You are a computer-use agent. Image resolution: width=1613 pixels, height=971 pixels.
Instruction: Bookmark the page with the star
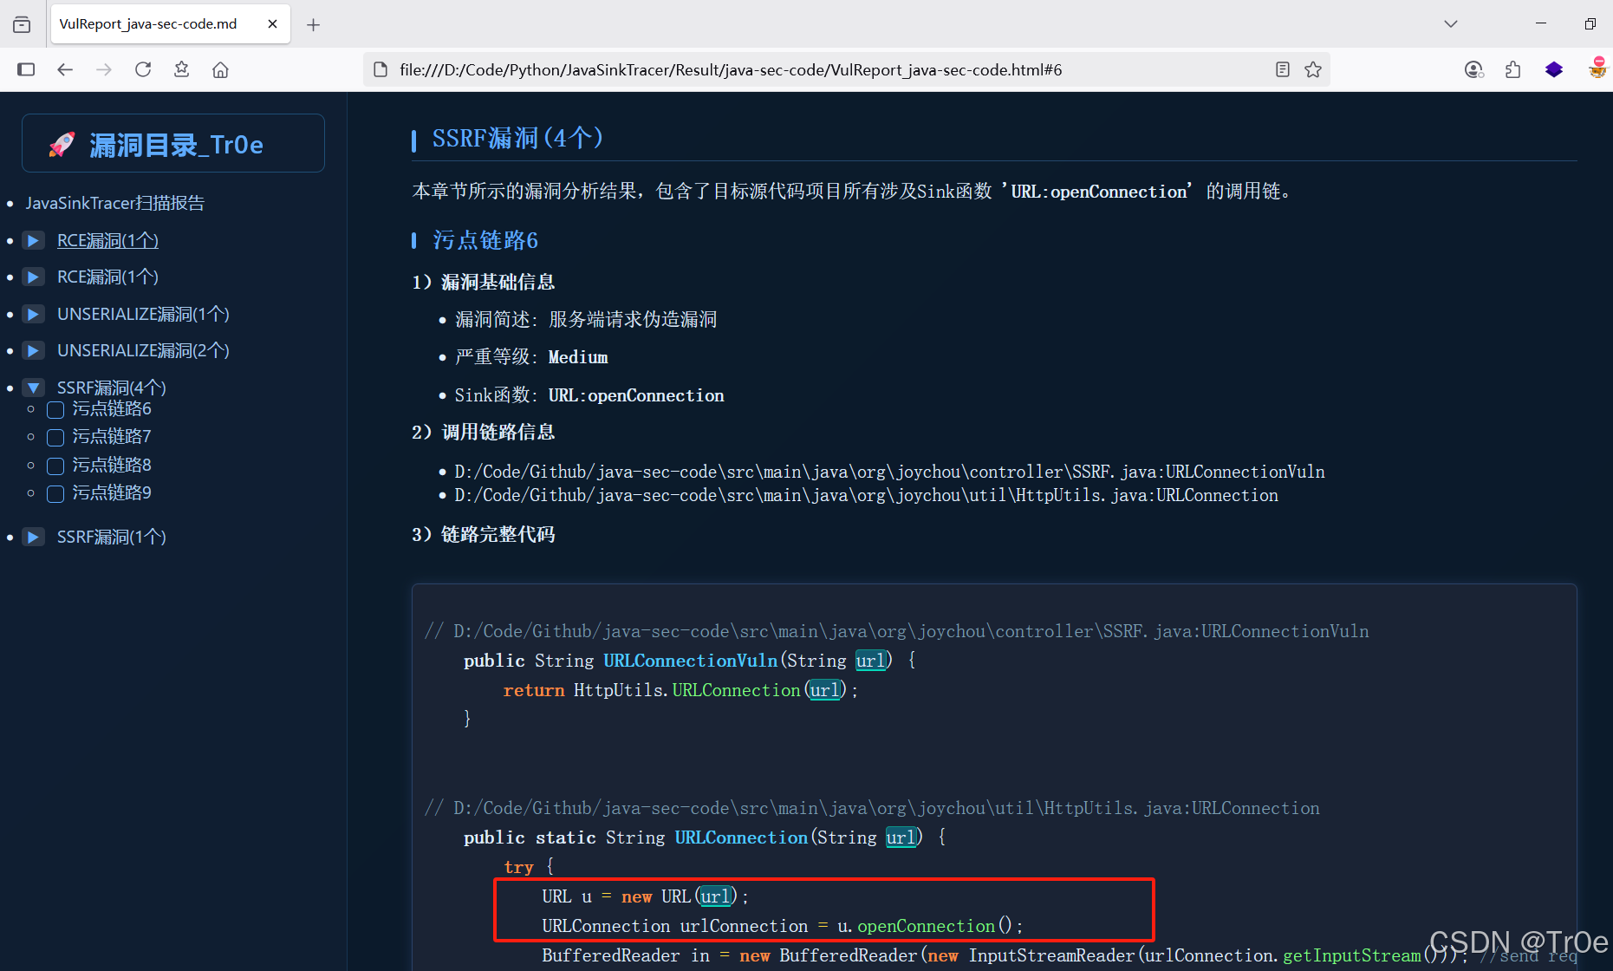coord(1313,69)
